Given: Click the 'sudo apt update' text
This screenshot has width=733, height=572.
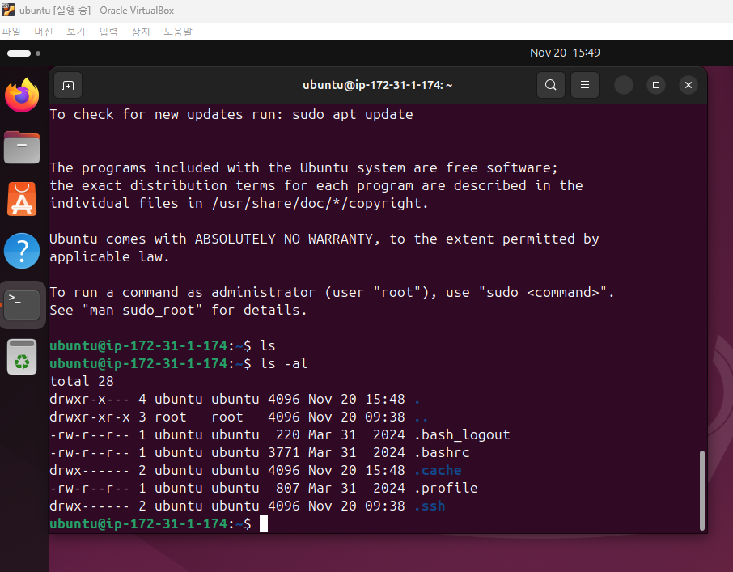Looking at the screenshot, I should 353,115.
